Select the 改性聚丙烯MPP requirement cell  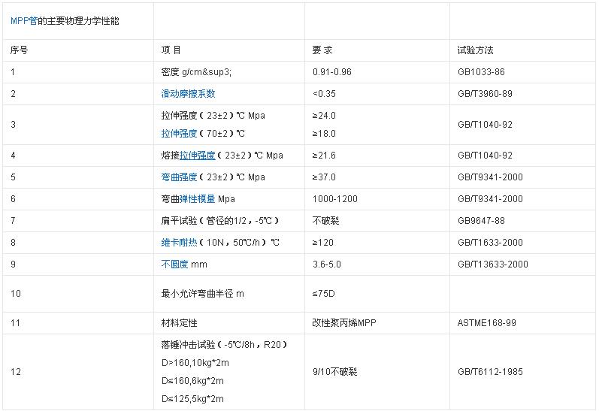coord(343,322)
